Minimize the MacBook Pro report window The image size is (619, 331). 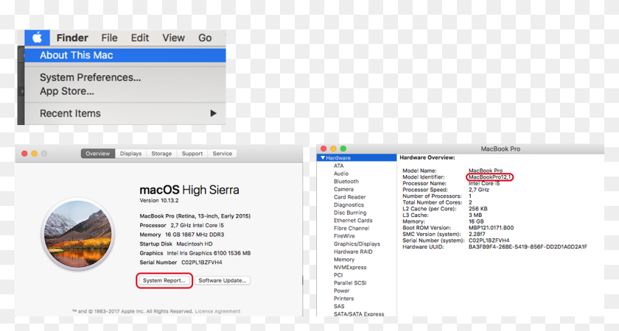pyautogui.click(x=333, y=149)
